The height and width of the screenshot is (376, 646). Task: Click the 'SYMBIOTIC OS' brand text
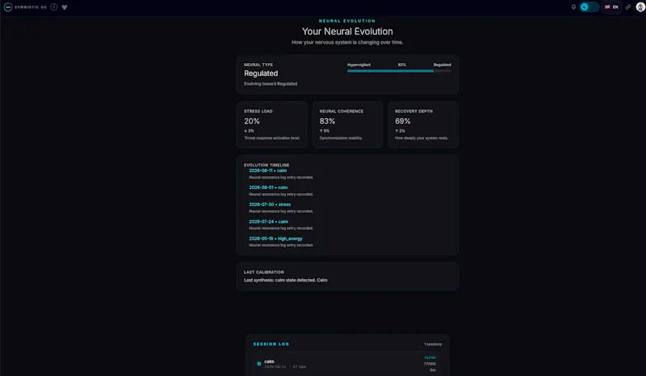pyautogui.click(x=31, y=7)
